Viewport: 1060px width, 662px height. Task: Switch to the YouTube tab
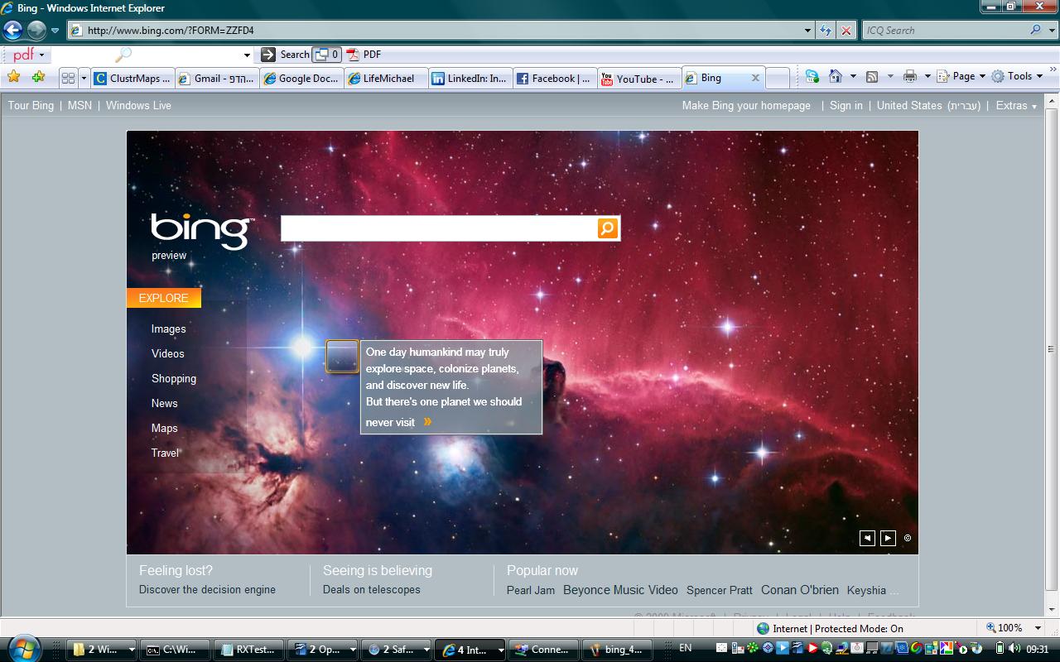639,79
